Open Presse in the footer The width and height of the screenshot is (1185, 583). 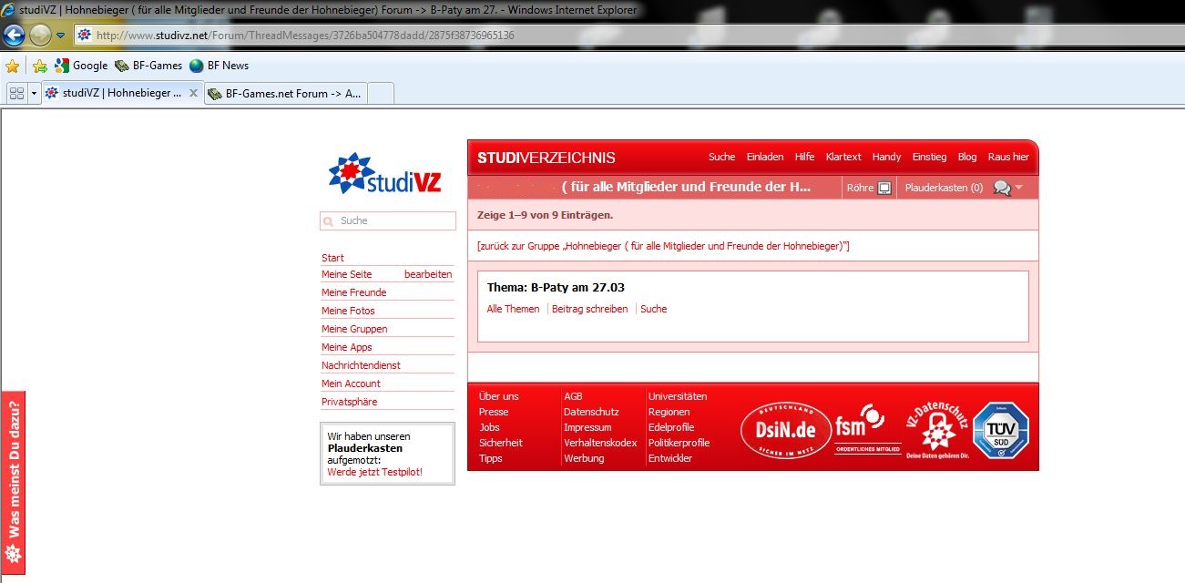point(494,412)
